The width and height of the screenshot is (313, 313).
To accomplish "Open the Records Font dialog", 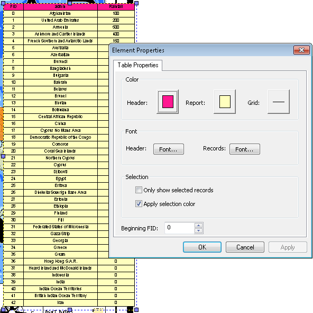I will (244, 149).
